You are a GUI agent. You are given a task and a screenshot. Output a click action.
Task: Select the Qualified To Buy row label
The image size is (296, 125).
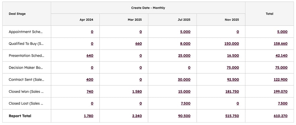pyautogui.click(x=26, y=44)
